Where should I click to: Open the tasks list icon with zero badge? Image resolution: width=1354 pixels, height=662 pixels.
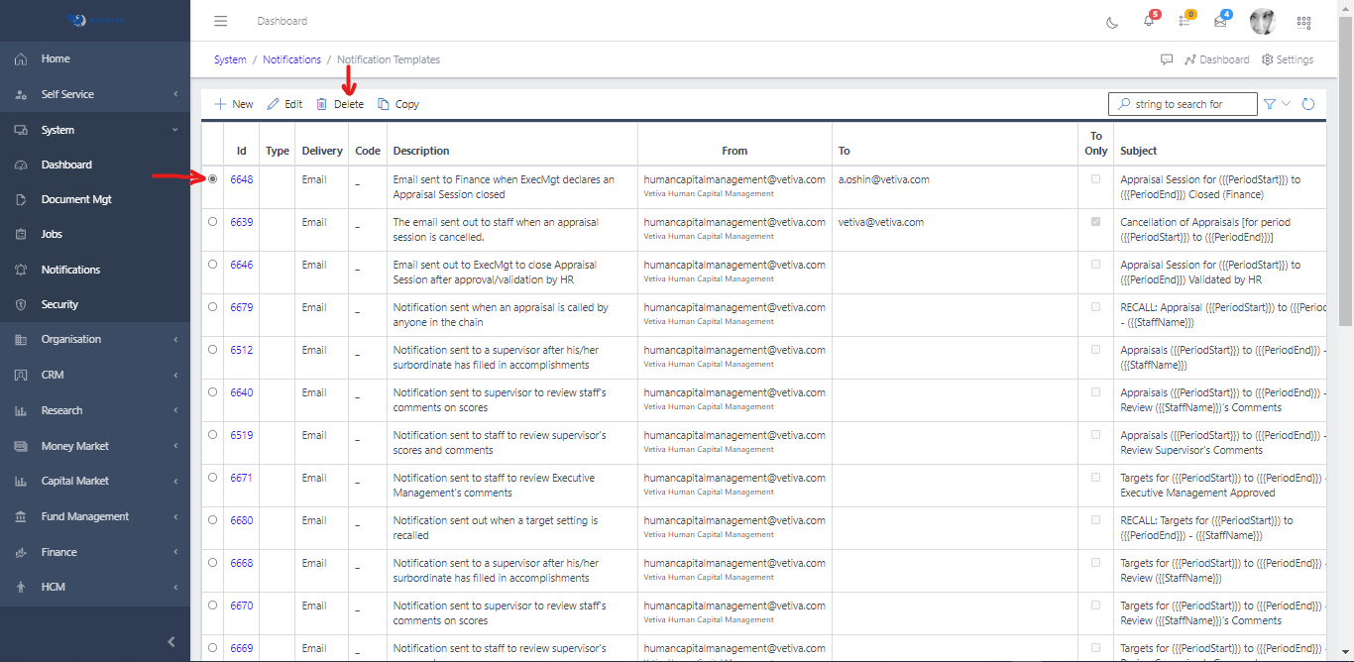pyautogui.click(x=1184, y=21)
